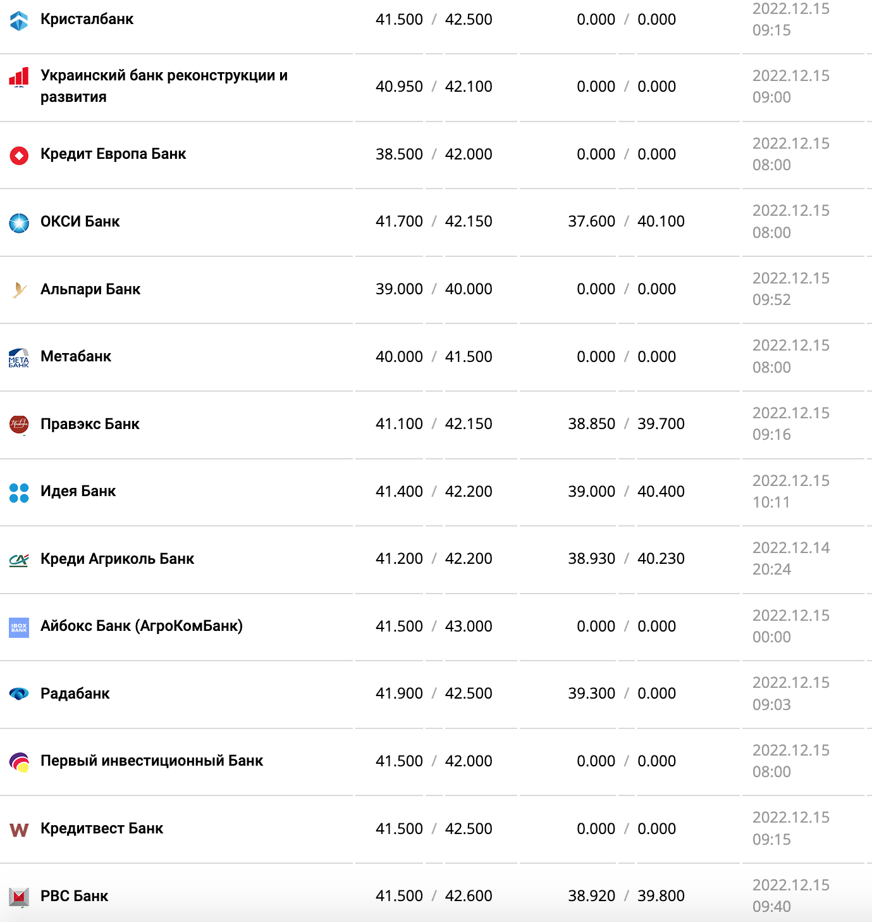
Task: Click the Айбокс Банк IBOX logo
Action: click(x=19, y=627)
